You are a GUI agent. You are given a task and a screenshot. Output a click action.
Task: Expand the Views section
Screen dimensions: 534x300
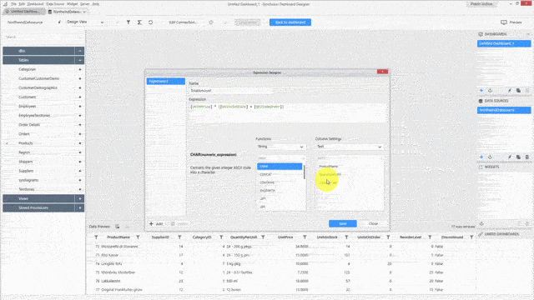(x=79, y=198)
